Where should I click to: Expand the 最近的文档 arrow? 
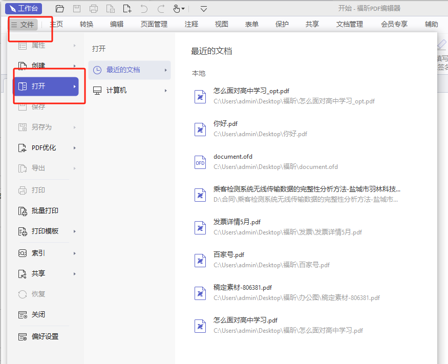[166, 70]
